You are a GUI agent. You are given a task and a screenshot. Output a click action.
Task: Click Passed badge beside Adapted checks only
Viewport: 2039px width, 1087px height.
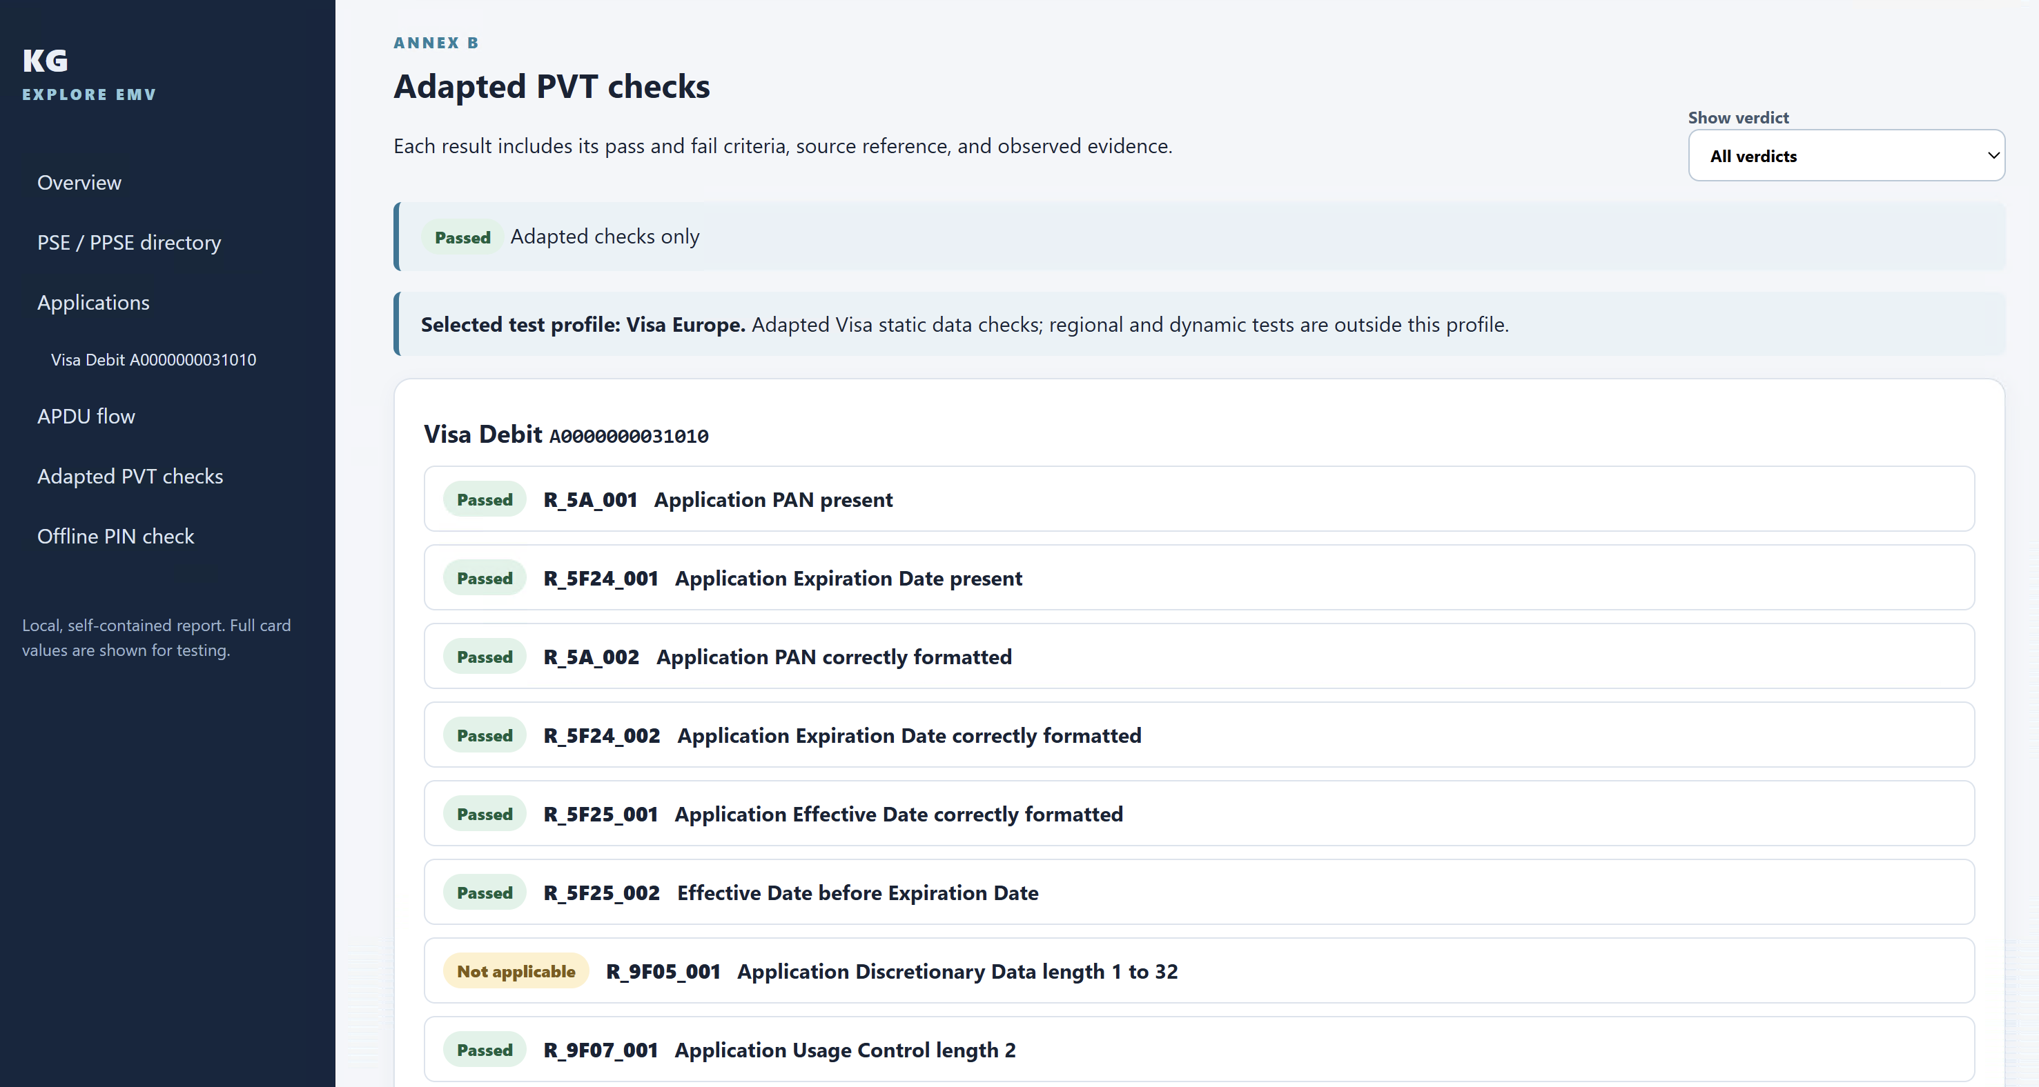pos(462,237)
